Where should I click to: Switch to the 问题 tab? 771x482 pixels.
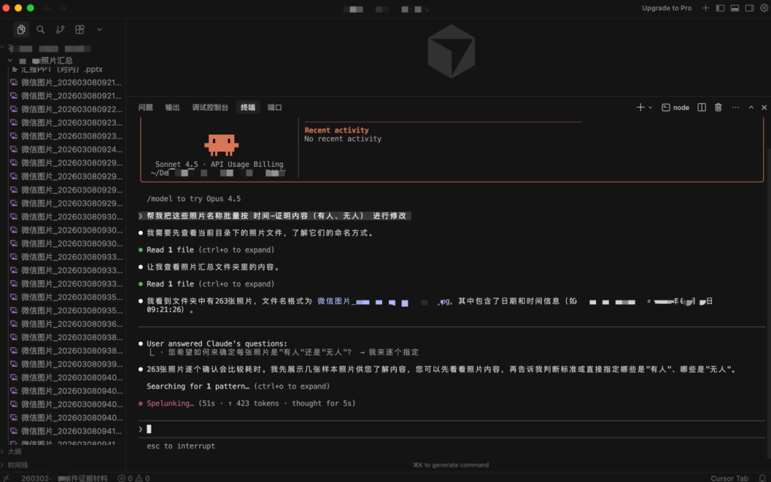(146, 107)
